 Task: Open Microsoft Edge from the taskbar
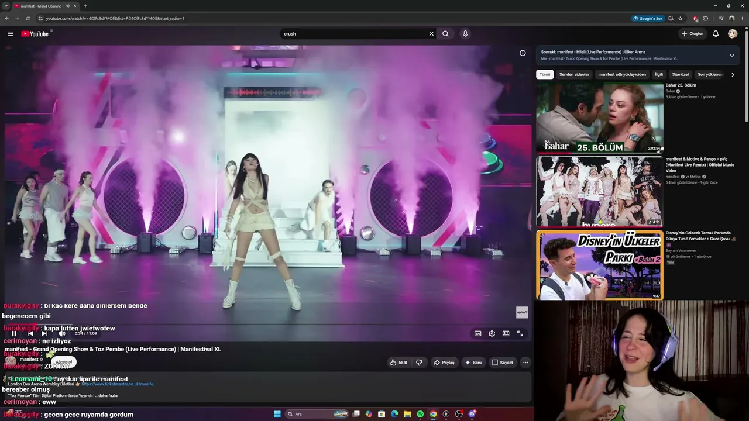pyautogui.click(x=394, y=414)
